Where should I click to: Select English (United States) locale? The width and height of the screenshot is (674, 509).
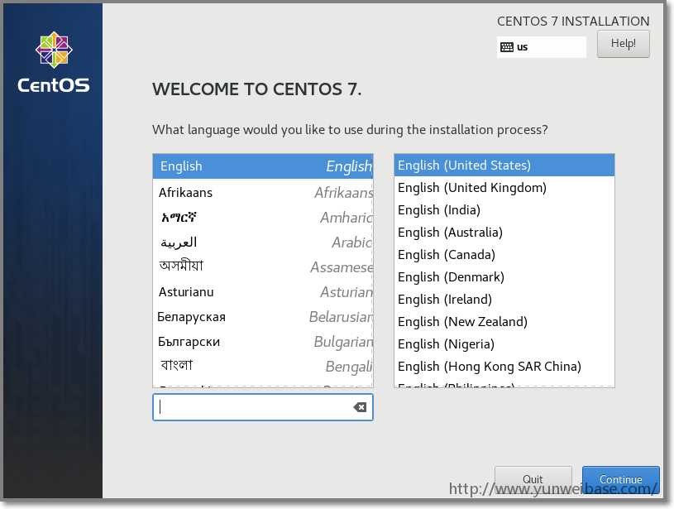504,166
